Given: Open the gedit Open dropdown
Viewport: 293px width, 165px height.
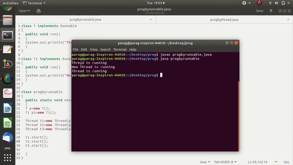Looking at the screenshot, I should 24,11.
